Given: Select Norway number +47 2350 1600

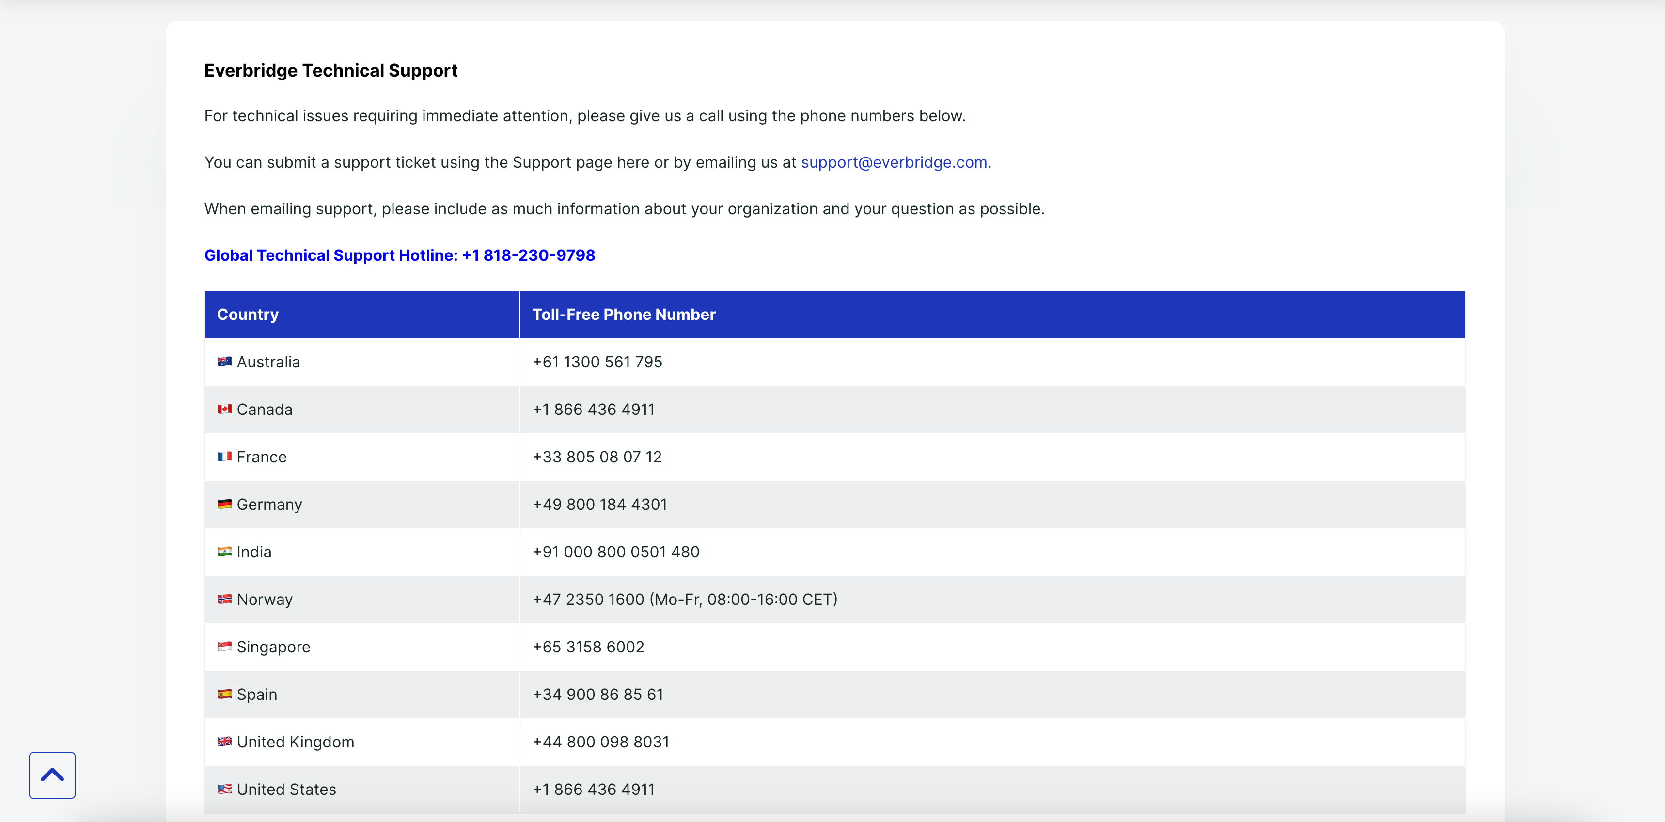Looking at the screenshot, I should (588, 600).
